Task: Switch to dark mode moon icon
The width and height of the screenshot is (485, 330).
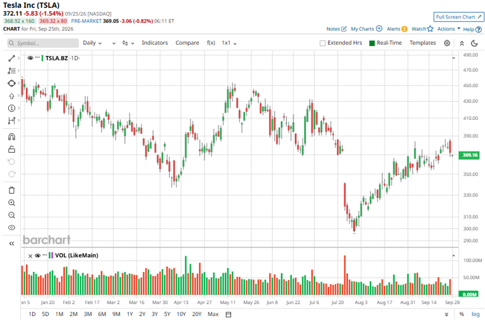Action: 474,44
